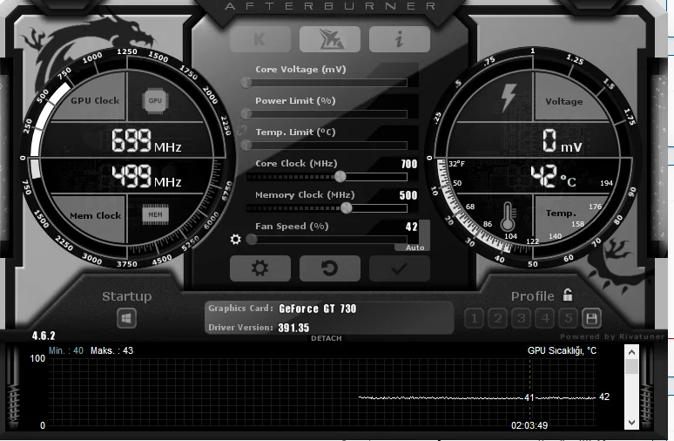Click the driver version 391.35 text

tap(293, 328)
